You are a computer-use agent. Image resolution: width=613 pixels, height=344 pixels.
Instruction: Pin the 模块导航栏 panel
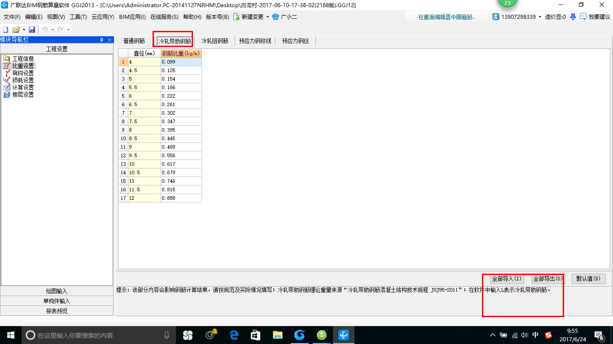pyautogui.click(x=101, y=40)
